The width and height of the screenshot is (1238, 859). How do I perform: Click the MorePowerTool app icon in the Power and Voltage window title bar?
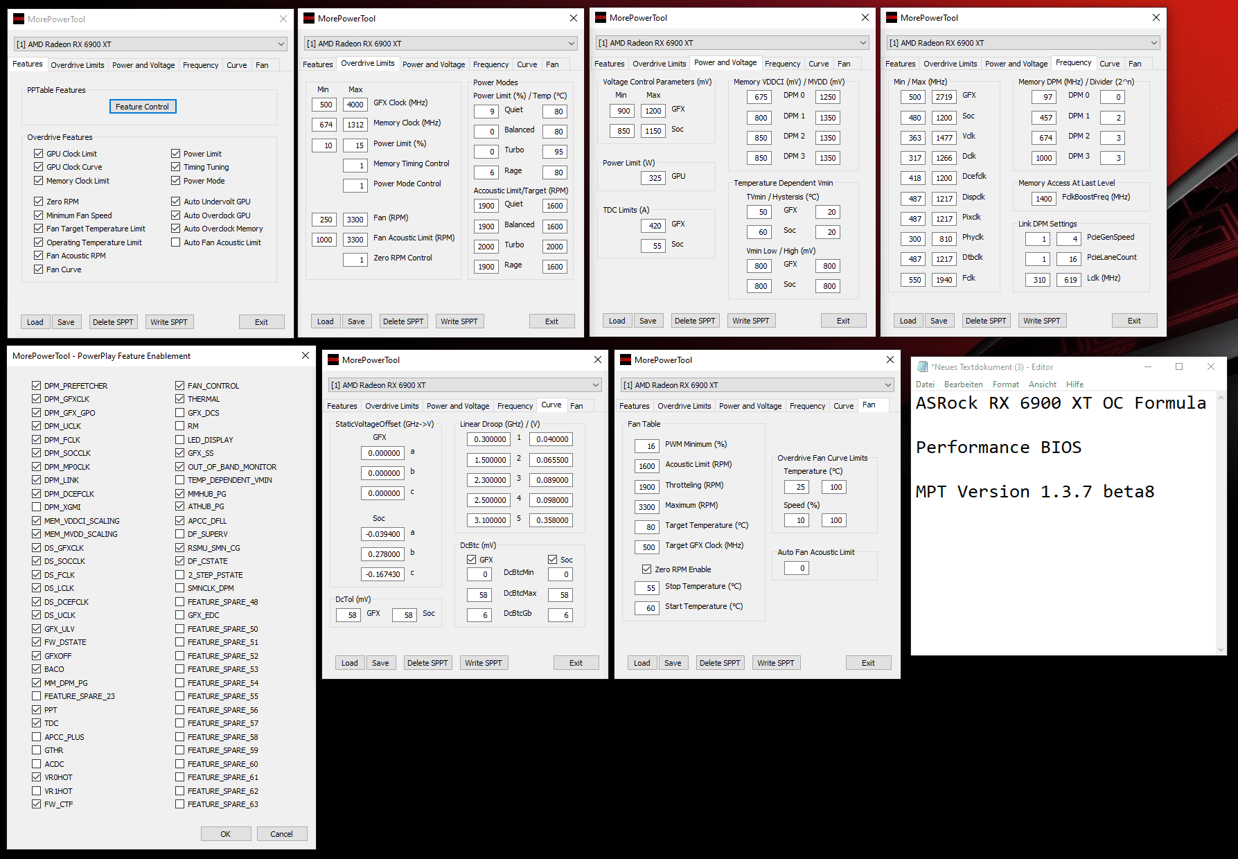[x=601, y=18]
